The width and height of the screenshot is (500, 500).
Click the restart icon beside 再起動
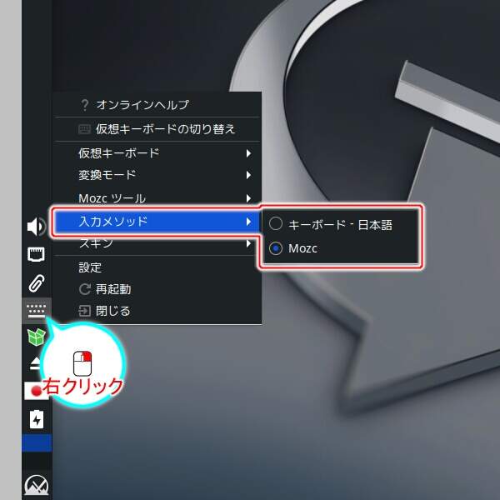point(85,289)
